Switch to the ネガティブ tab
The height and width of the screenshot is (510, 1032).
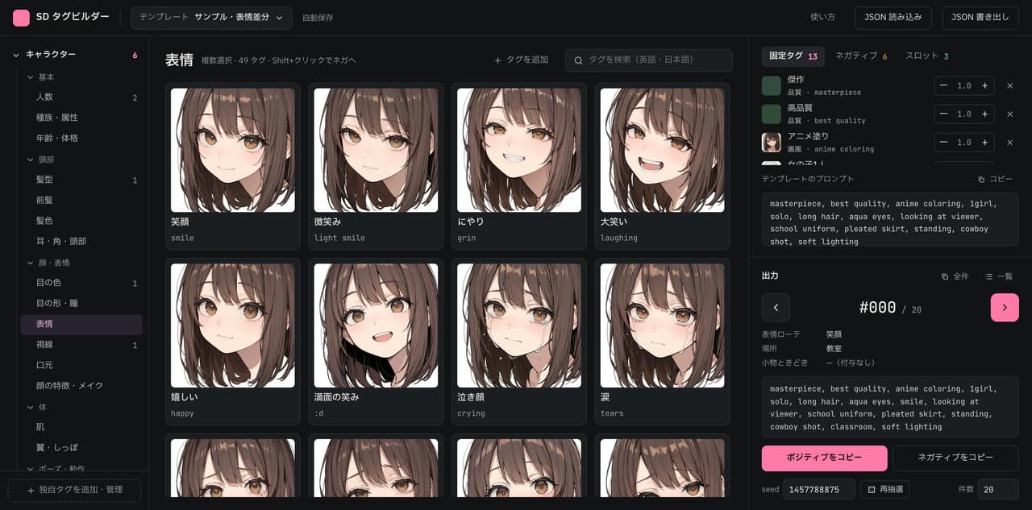pyautogui.click(x=861, y=56)
